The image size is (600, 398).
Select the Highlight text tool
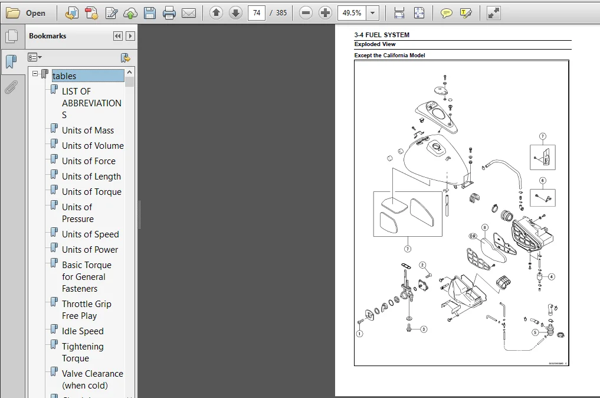click(x=465, y=14)
